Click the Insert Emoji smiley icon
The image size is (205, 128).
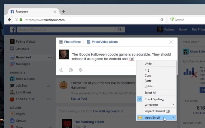(140, 117)
